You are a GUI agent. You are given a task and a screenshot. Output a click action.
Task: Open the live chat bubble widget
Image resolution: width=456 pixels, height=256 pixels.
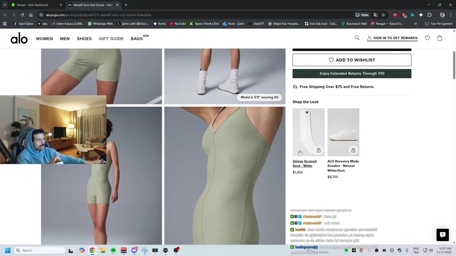click(442, 235)
